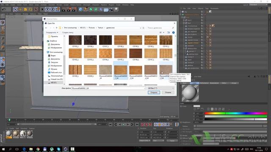This screenshot has height=152, width=271.
Task: Add a Camera object
Action: (111, 9)
